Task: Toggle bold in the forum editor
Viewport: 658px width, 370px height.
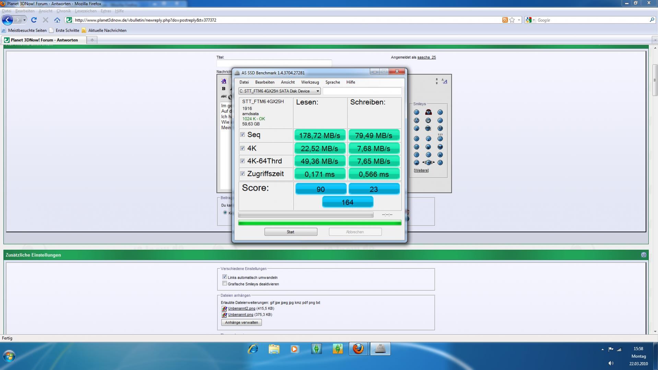Action: click(x=224, y=88)
